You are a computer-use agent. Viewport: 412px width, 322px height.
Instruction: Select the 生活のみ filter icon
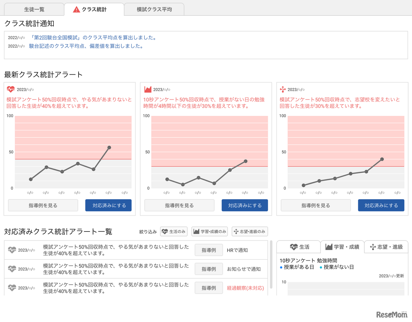(x=165, y=231)
